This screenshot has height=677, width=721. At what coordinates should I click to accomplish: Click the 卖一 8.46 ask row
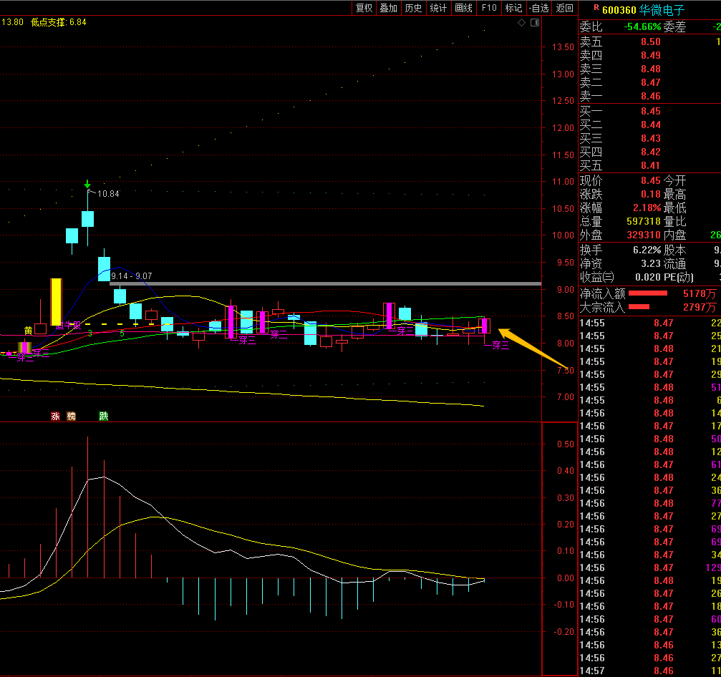tap(649, 96)
